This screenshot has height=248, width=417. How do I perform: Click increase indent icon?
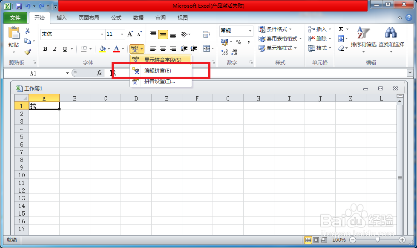click(194, 49)
